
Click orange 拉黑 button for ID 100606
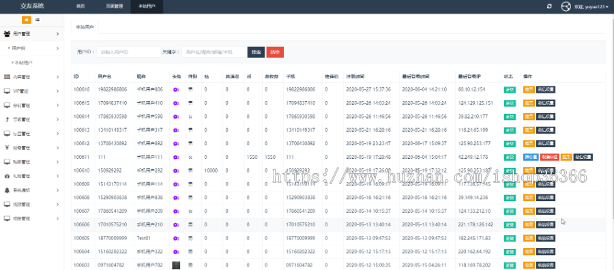529,225
